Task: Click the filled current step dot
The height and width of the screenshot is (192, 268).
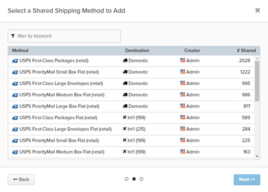Action: click(134, 179)
